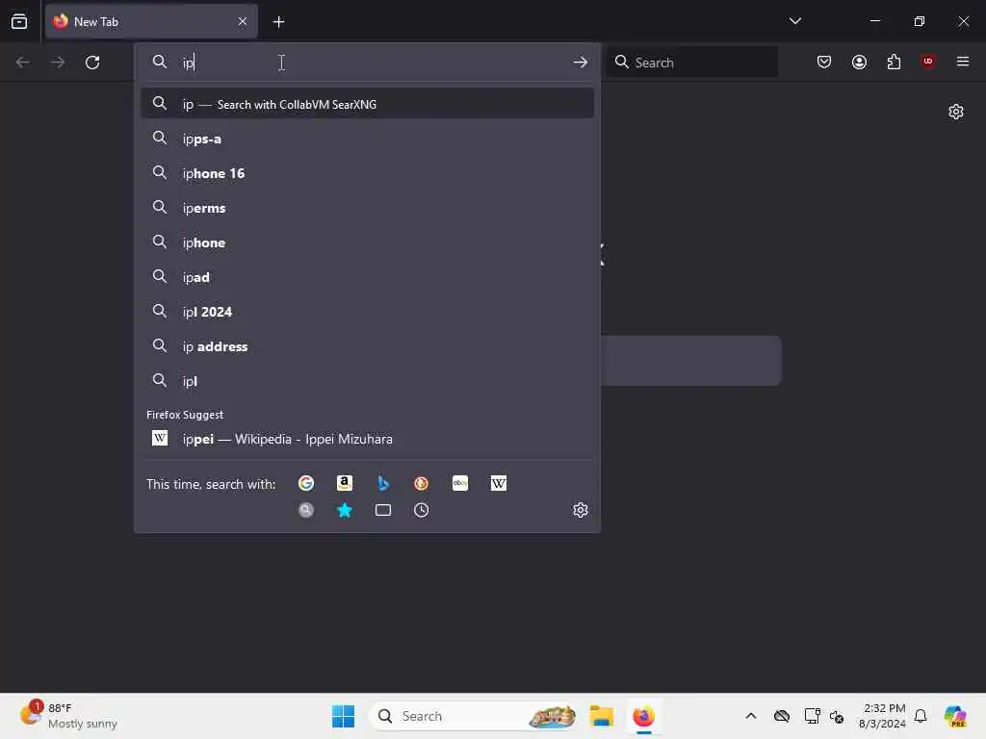Click Firefox icon in the taskbar

click(644, 716)
